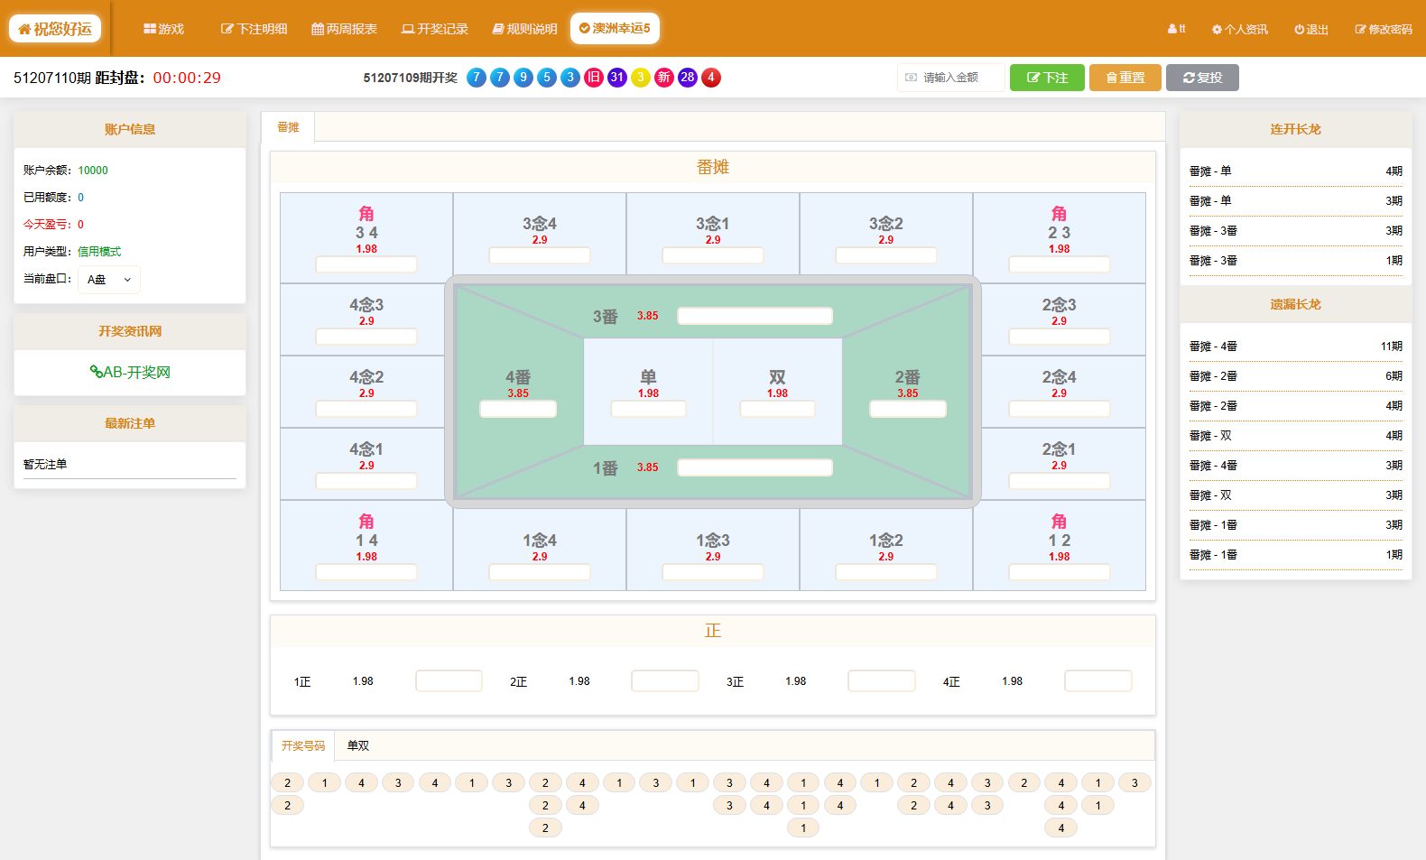The width and height of the screenshot is (1426, 860).
Task: Open the AB-开奖网 link
Action: pyautogui.click(x=130, y=372)
